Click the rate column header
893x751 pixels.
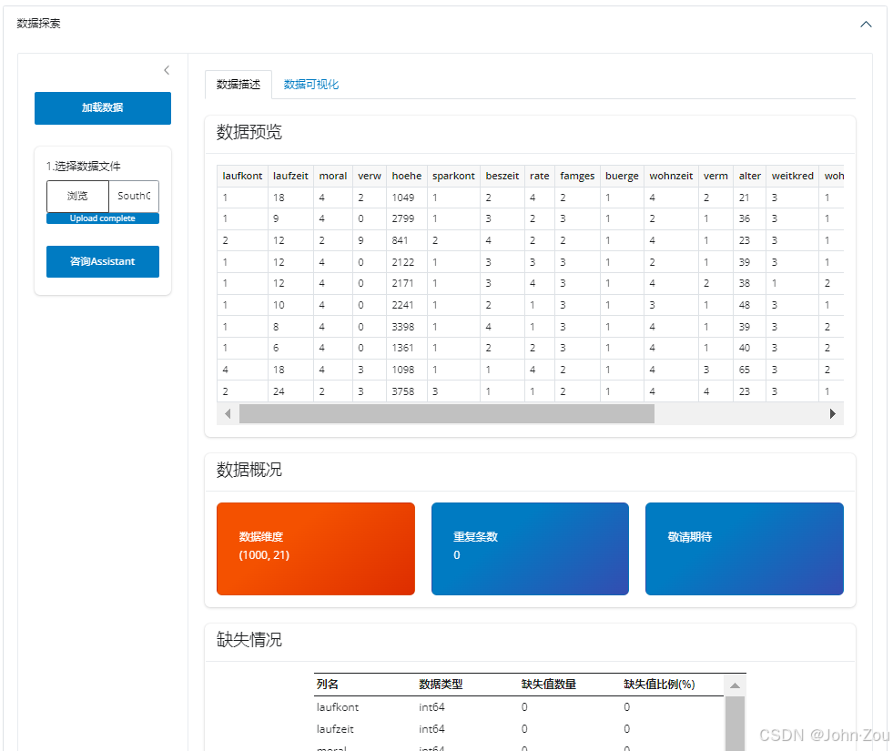539,176
